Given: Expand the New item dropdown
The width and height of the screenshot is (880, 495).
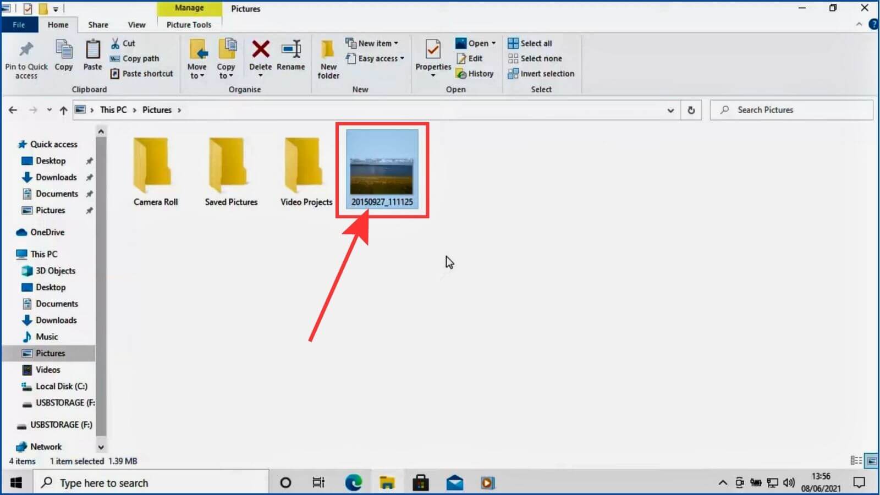Looking at the screenshot, I should coord(373,43).
